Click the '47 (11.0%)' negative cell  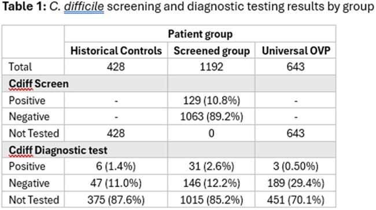tap(116, 183)
